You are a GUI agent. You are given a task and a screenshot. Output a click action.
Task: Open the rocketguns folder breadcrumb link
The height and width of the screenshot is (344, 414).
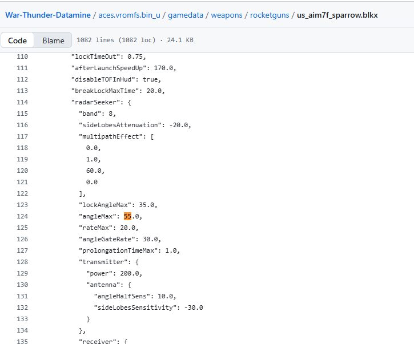tap(268, 15)
